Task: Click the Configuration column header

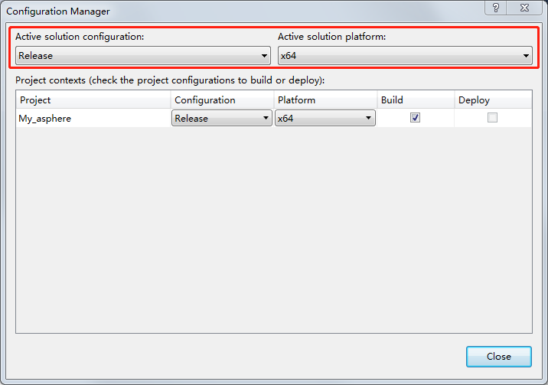Action: click(x=222, y=100)
